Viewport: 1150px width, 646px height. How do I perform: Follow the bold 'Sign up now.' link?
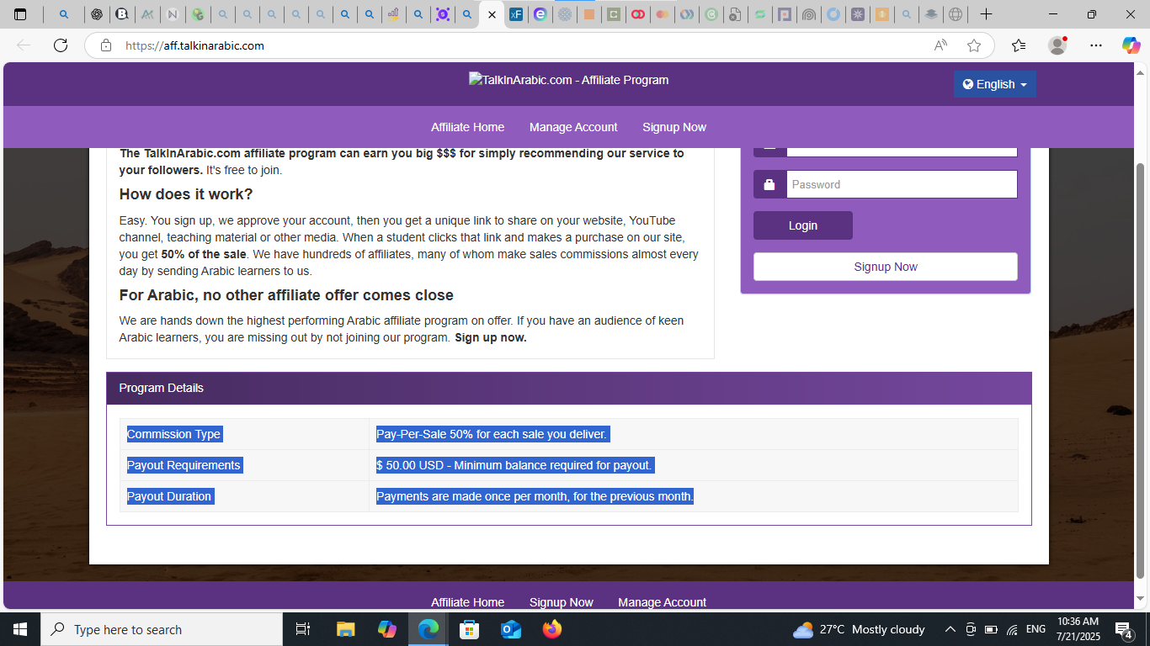pyautogui.click(x=491, y=337)
